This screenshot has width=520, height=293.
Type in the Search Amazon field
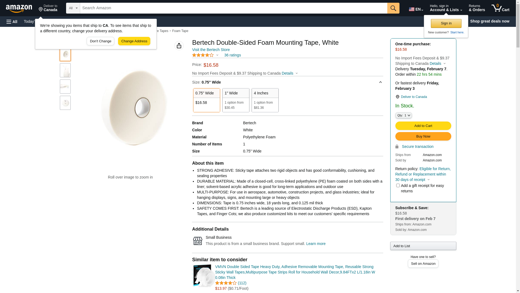(233, 8)
